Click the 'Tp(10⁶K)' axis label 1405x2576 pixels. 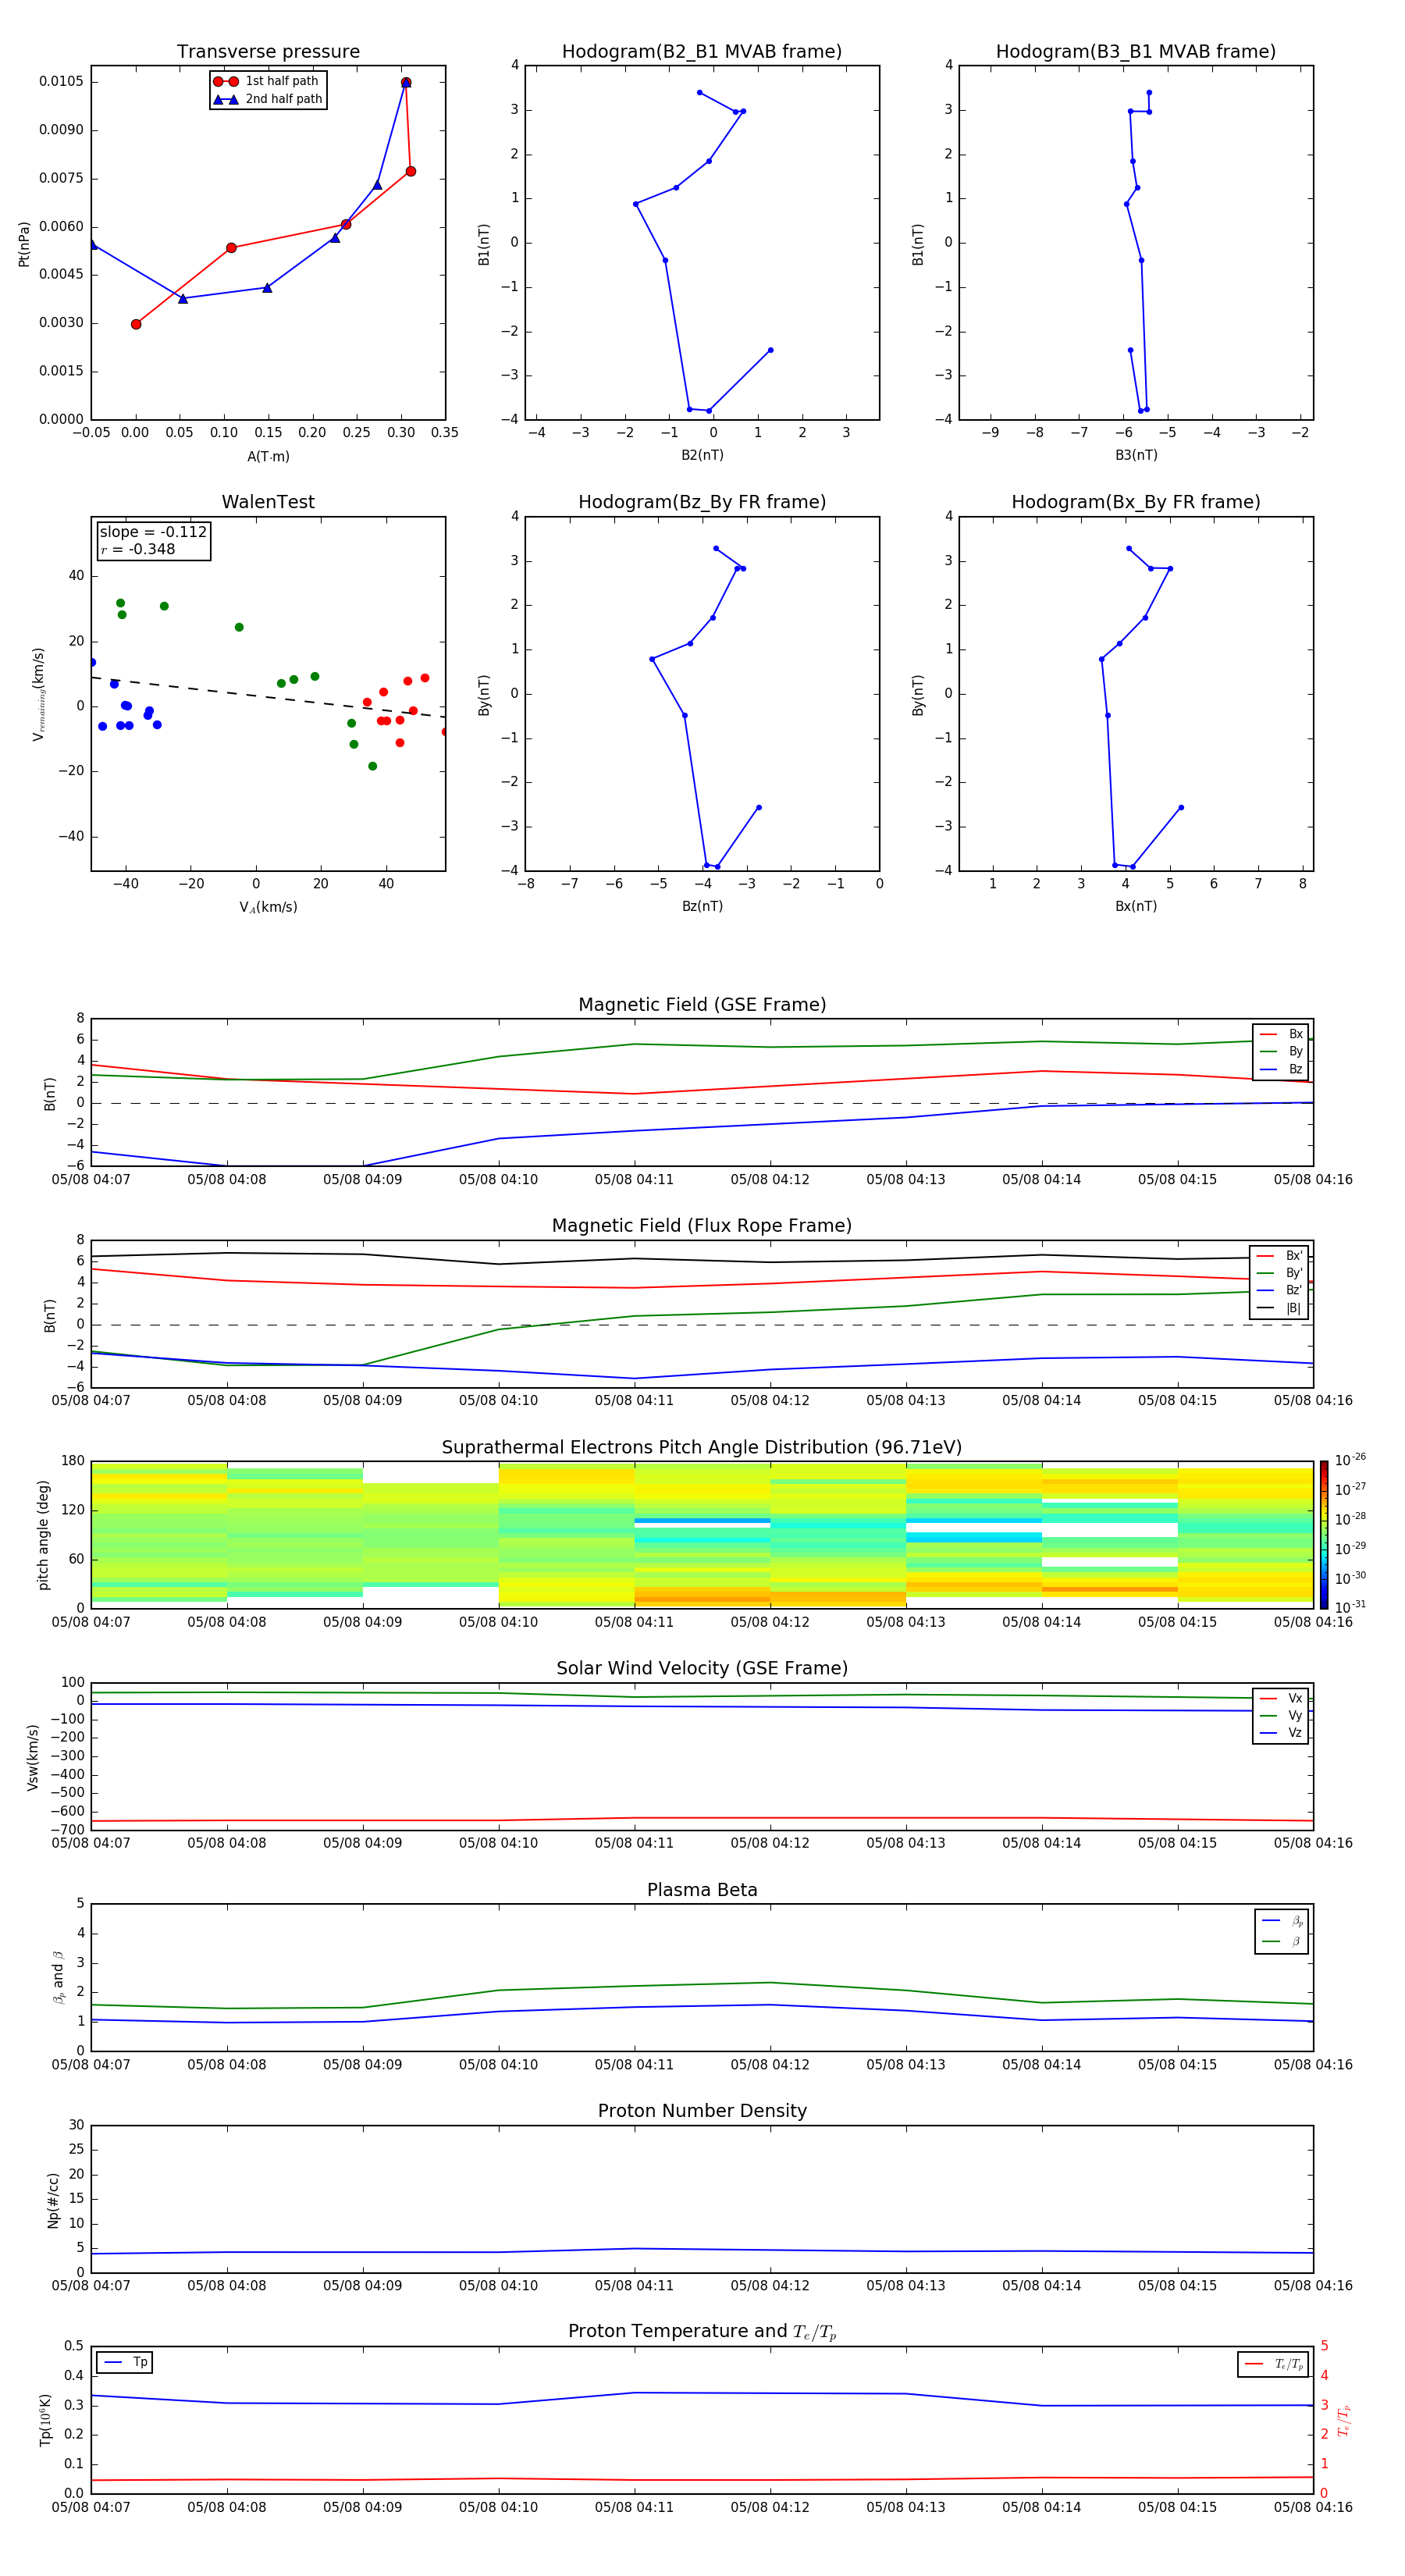click(x=45, y=2420)
